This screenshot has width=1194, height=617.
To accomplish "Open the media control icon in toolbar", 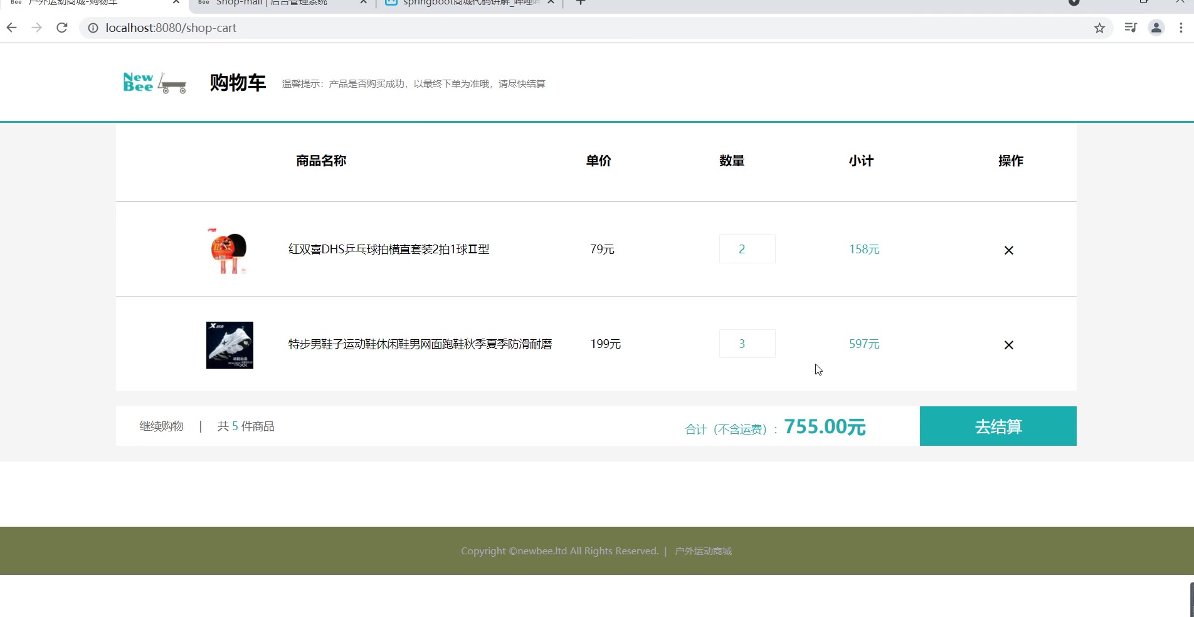I will pos(1131,28).
